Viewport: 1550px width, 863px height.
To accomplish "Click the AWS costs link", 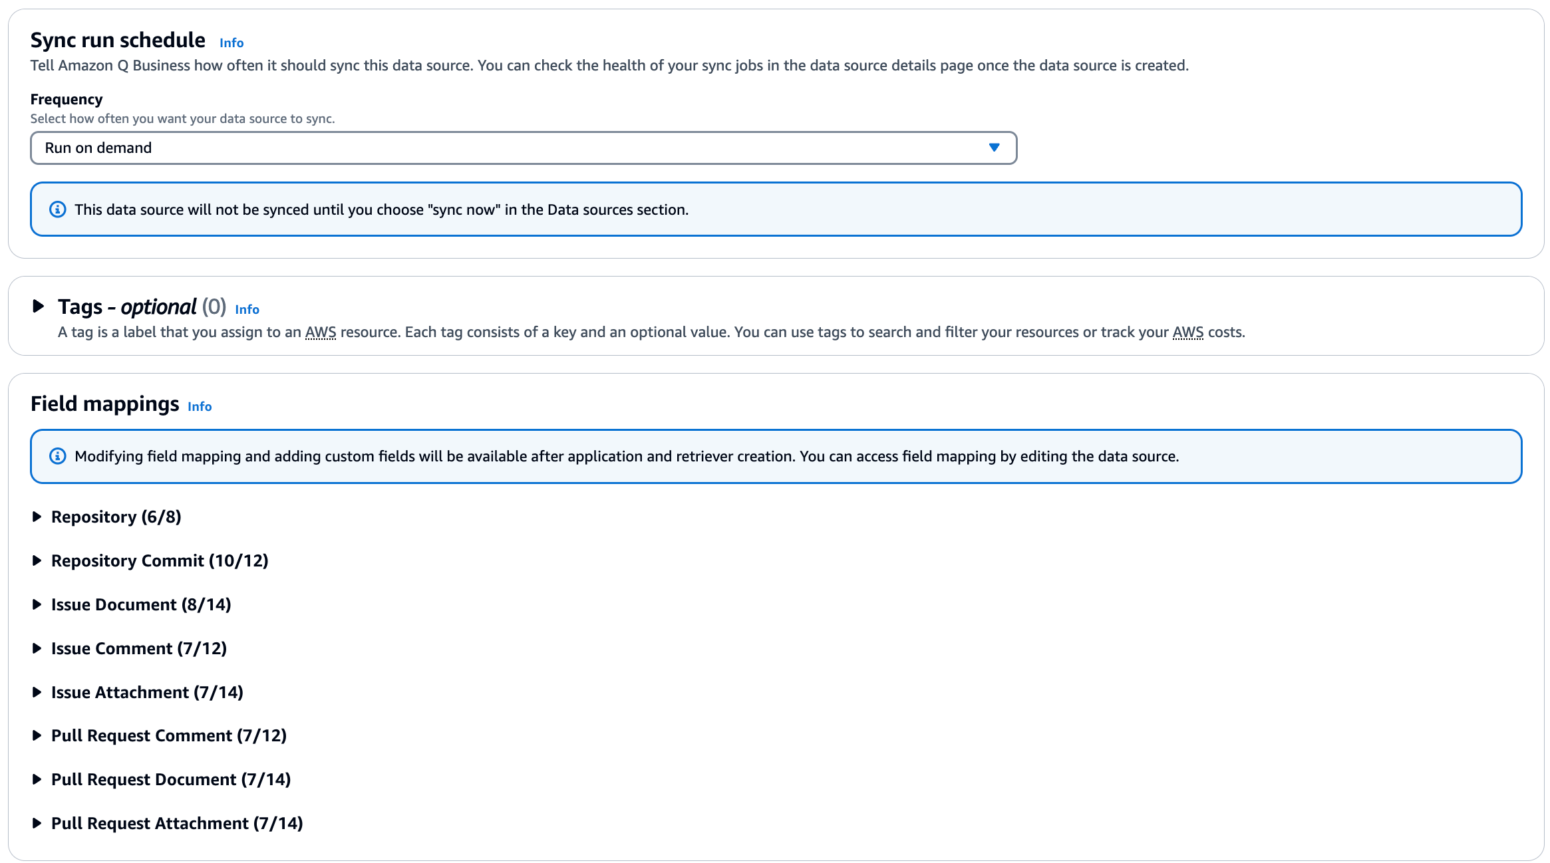I will tap(1189, 332).
